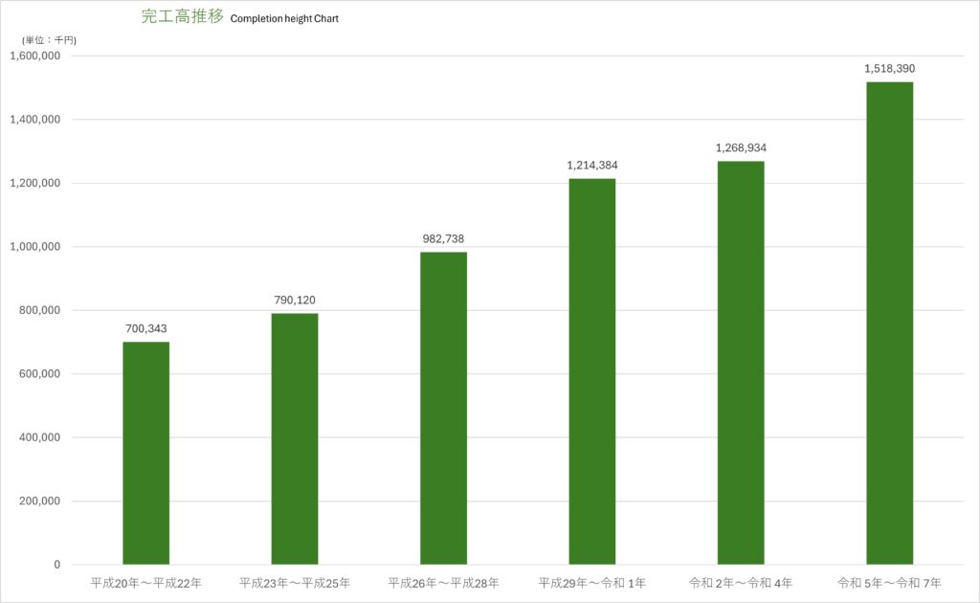The width and height of the screenshot is (980, 603).
Task: Select the 1,518,390 data label
Action: (889, 68)
